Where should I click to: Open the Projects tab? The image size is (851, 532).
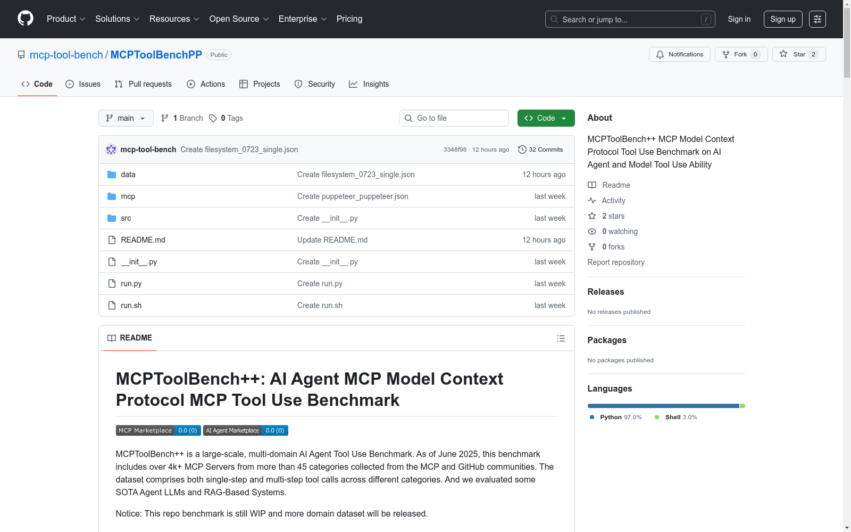pos(260,84)
